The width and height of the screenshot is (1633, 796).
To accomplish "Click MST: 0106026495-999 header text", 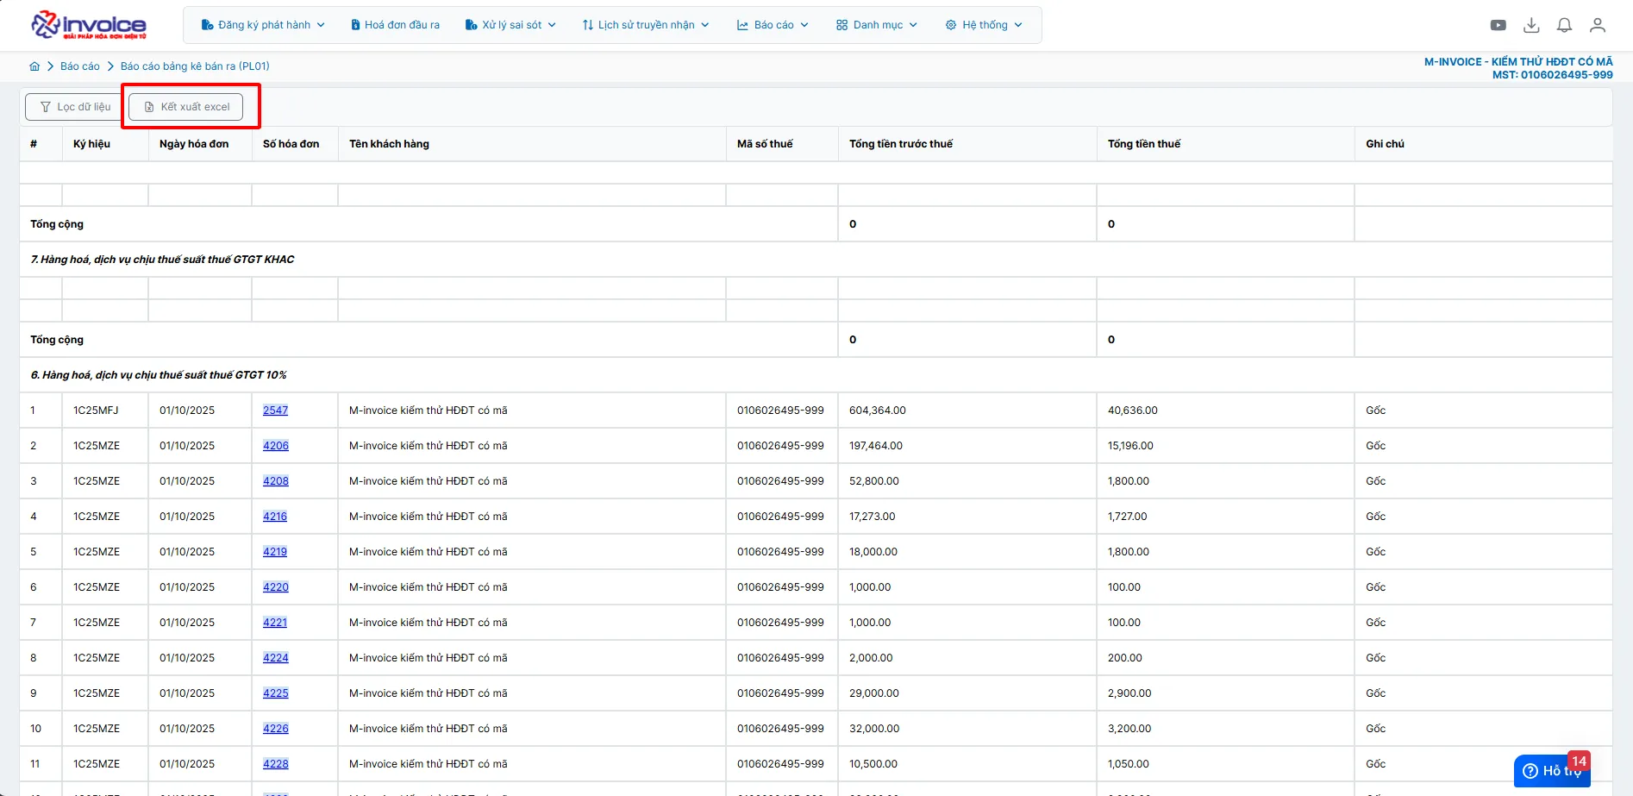I will [1552, 75].
